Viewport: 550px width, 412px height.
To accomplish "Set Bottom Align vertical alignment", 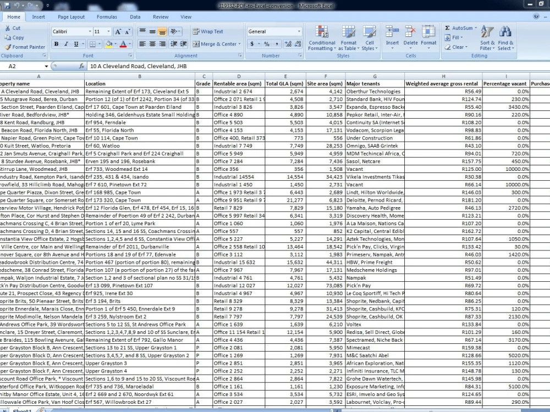I will (x=162, y=31).
